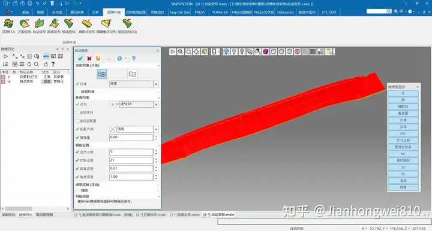Open dropdown arrow next to gear icon
The image size is (432, 231).
(x=125, y=58)
